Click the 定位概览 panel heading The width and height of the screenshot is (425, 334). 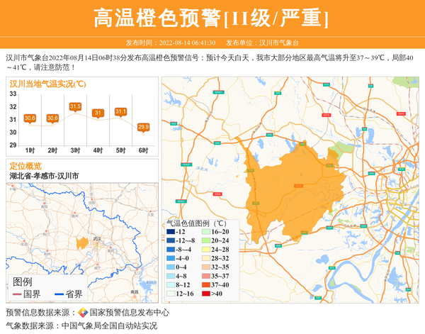click(x=25, y=165)
